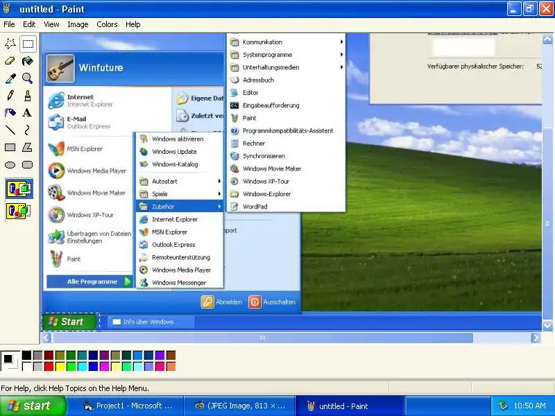Open the Image menu

pyautogui.click(x=78, y=24)
